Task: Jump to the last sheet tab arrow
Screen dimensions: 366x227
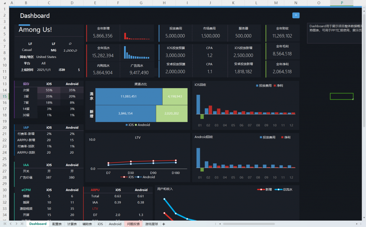Action: tap(22, 224)
